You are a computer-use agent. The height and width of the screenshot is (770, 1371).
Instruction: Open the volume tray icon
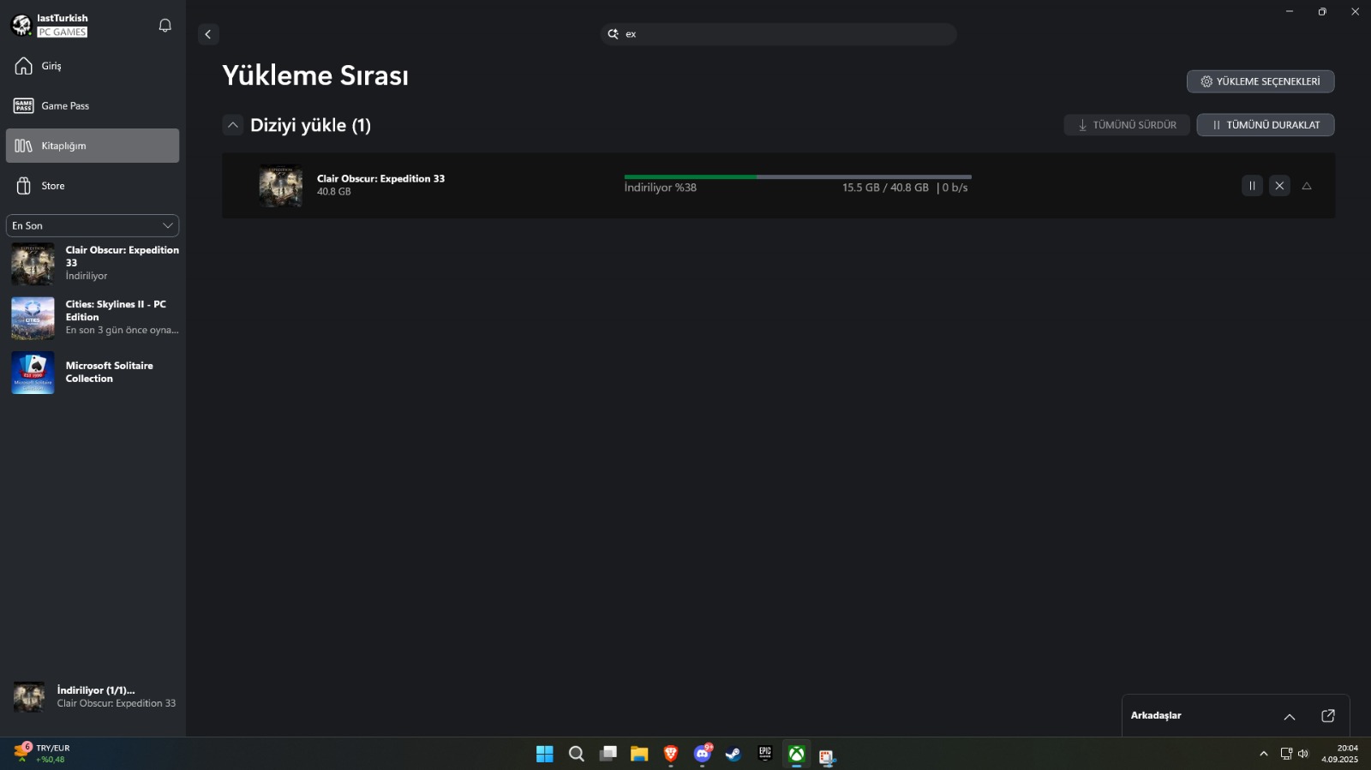(1303, 754)
